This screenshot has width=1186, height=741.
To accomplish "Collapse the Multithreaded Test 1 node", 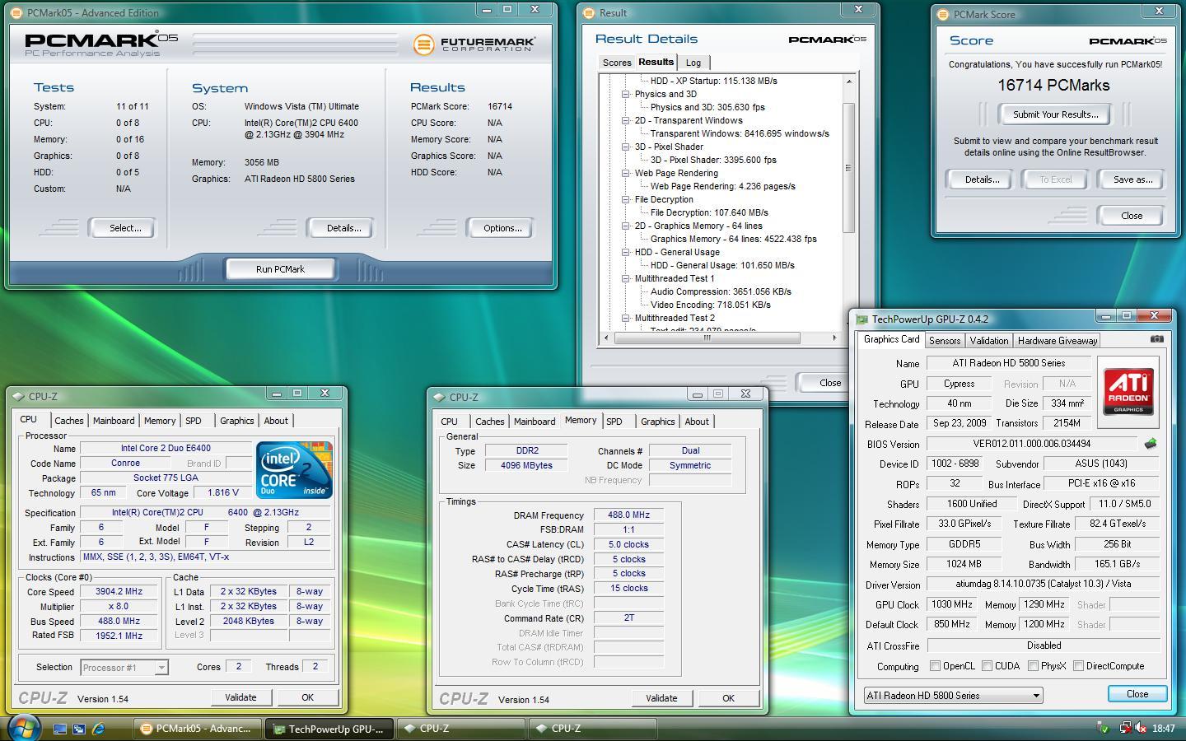I will 626,278.
